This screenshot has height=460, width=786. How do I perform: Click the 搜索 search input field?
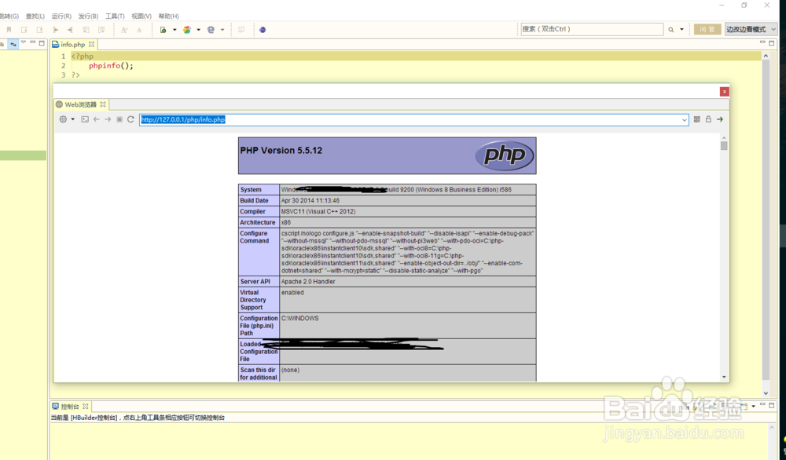coord(592,29)
